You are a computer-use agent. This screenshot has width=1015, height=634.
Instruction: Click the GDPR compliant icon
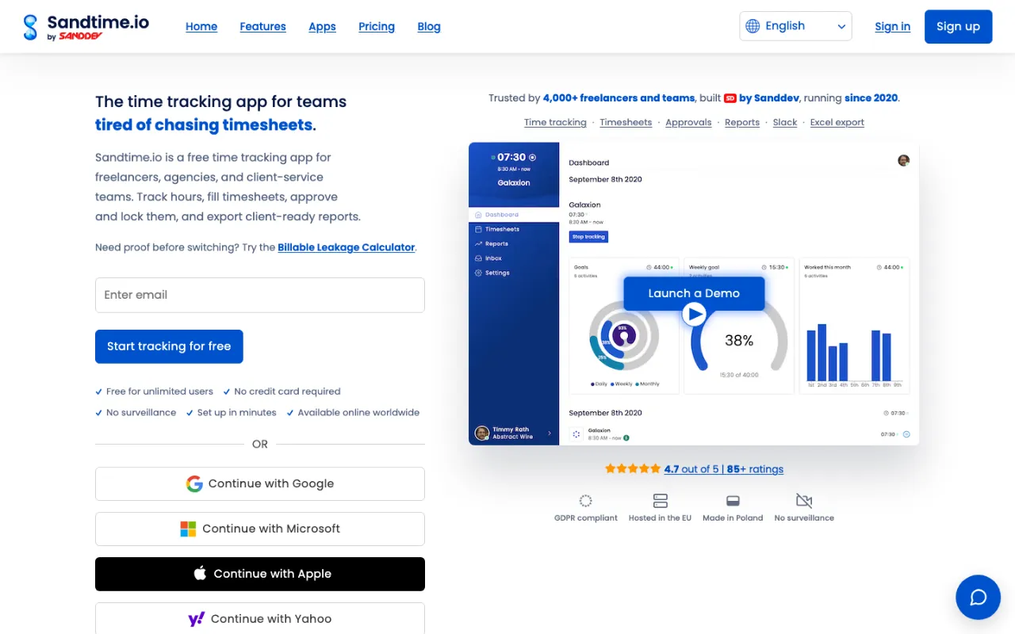click(585, 501)
